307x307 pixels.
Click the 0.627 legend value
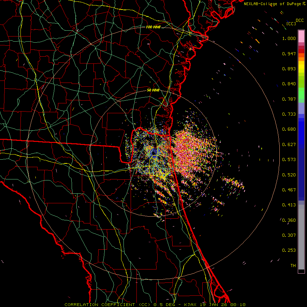coord(289,145)
